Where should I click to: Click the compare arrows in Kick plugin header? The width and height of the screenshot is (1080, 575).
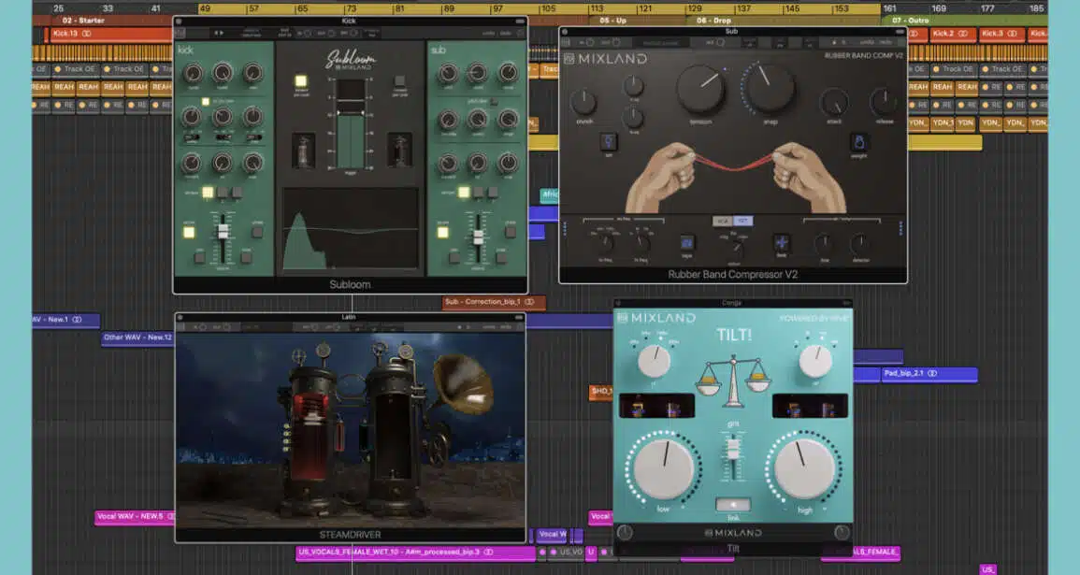[219, 33]
